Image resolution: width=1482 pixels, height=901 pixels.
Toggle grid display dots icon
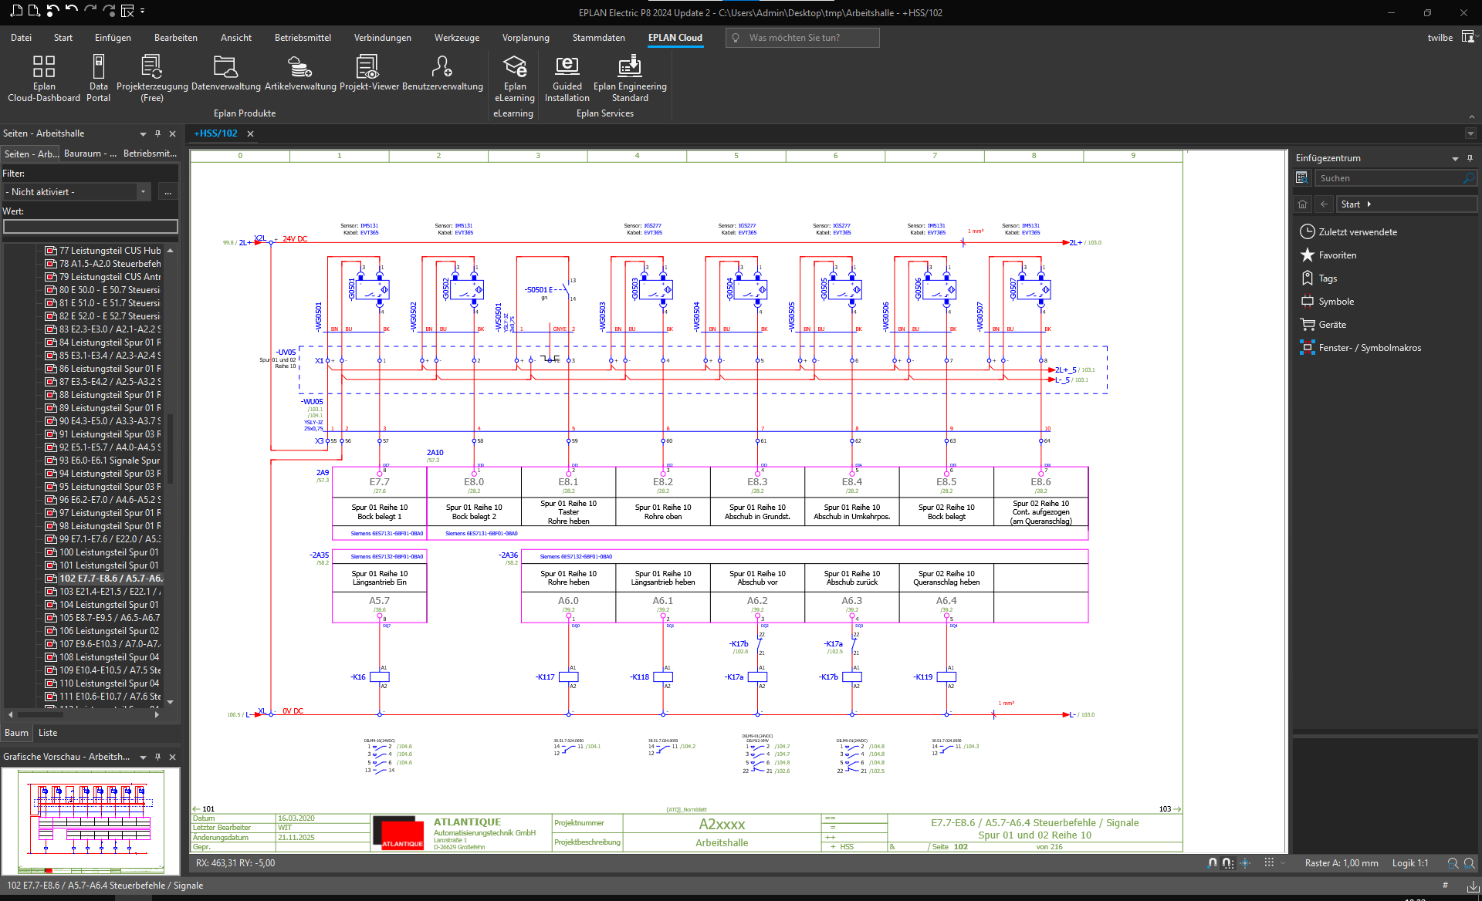click(1269, 863)
